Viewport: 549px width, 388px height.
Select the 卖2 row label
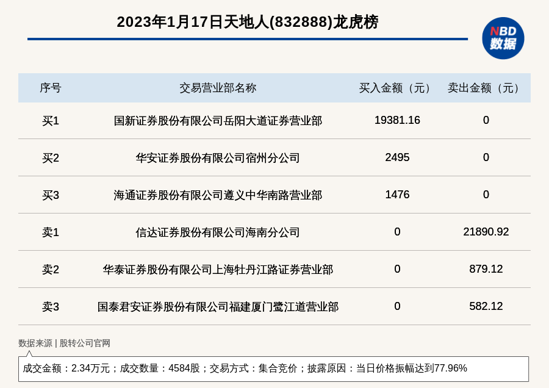tap(51, 270)
